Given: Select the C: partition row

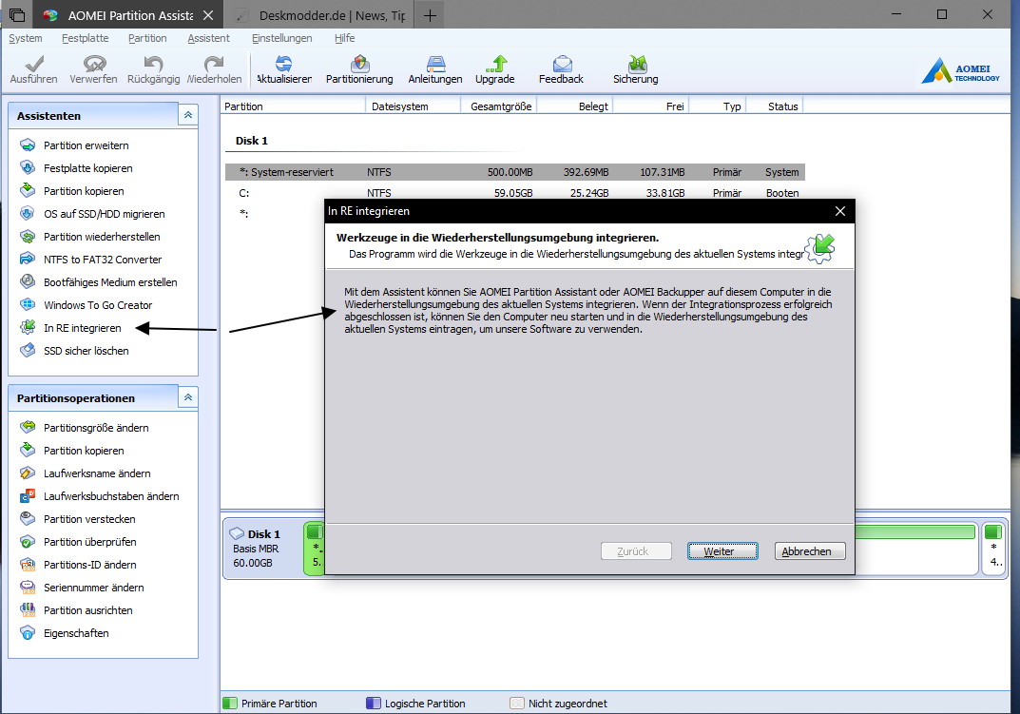Looking at the screenshot, I should [x=514, y=193].
